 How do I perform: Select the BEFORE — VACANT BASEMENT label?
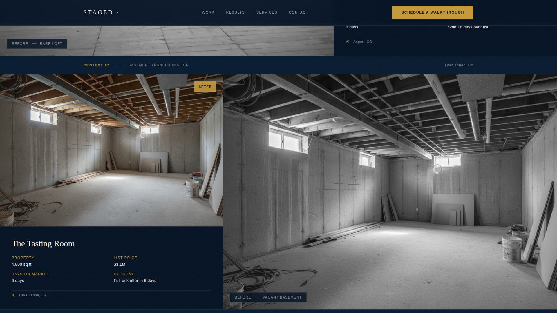coord(268,297)
